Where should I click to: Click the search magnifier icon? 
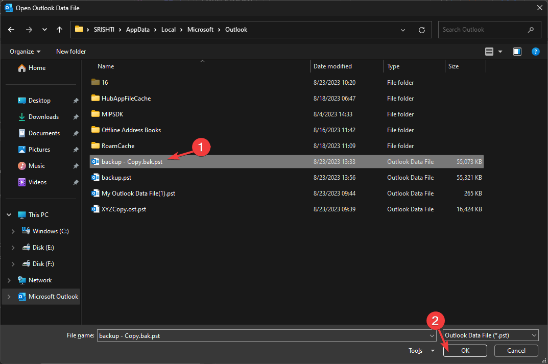pos(531,30)
